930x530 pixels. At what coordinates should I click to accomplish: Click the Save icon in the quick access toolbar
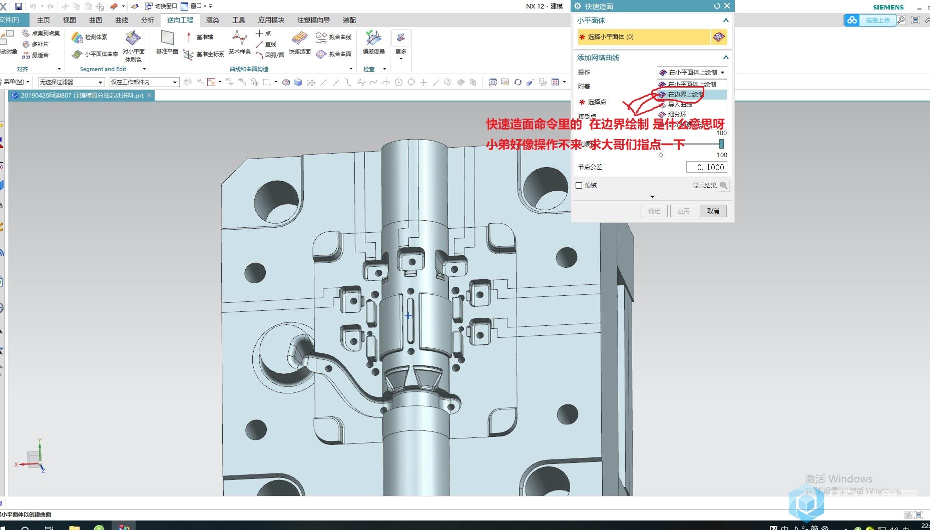click(x=19, y=7)
